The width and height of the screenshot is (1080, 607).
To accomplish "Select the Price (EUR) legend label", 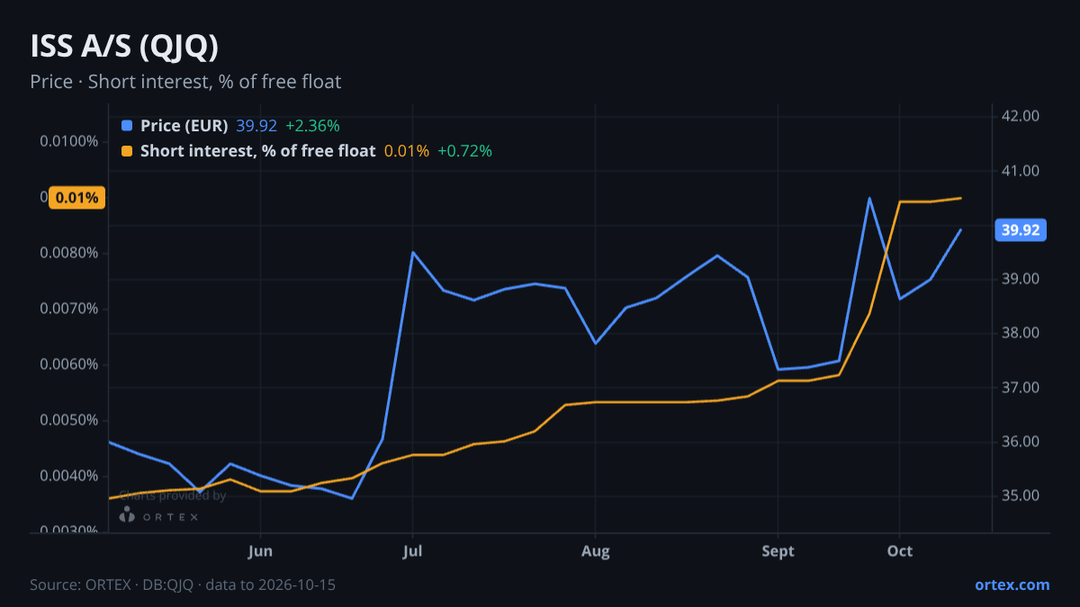I will click(x=184, y=126).
